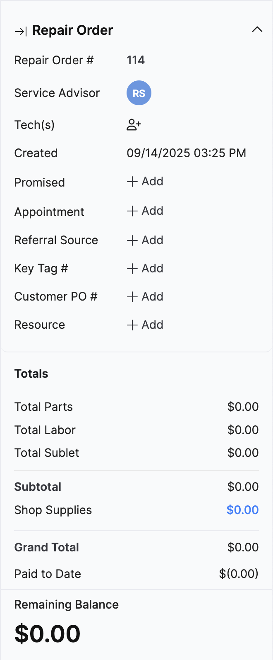Add a Resource to repair order

[145, 325]
